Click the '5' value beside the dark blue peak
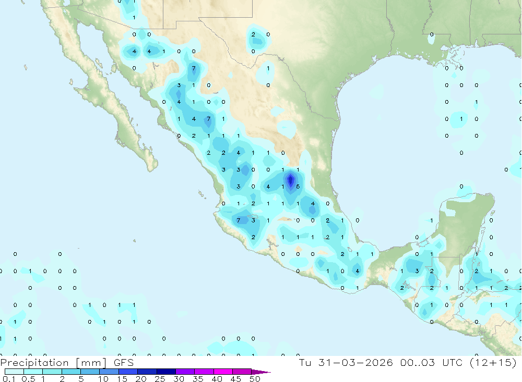522x382 pixels. (298, 187)
